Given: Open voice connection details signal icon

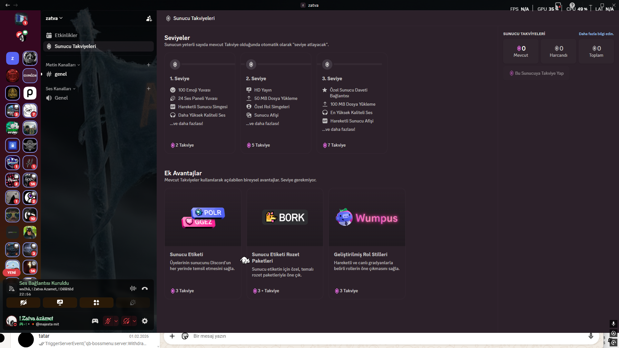Looking at the screenshot, I should pos(12,288).
